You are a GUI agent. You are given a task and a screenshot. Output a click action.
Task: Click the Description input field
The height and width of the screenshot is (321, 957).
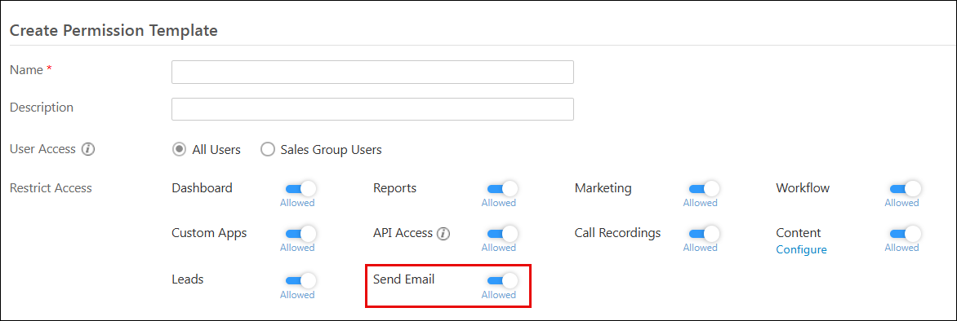coord(372,109)
